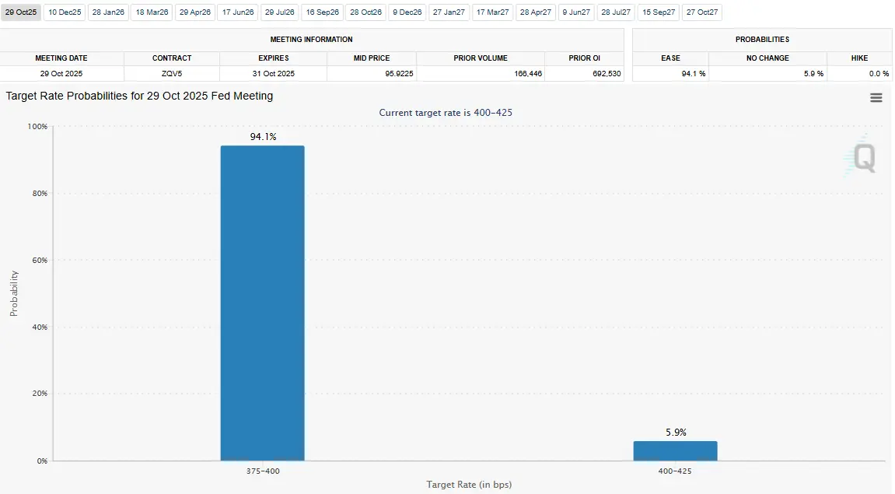Click the PRIOR OI column header
The height and width of the screenshot is (494, 895).
pyautogui.click(x=585, y=58)
